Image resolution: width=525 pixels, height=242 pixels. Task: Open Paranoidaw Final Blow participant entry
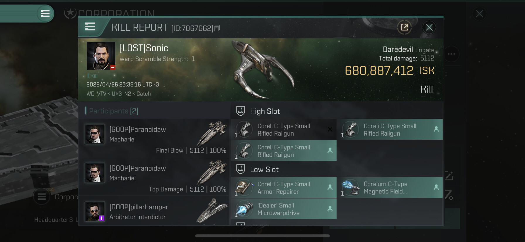point(154,137)
